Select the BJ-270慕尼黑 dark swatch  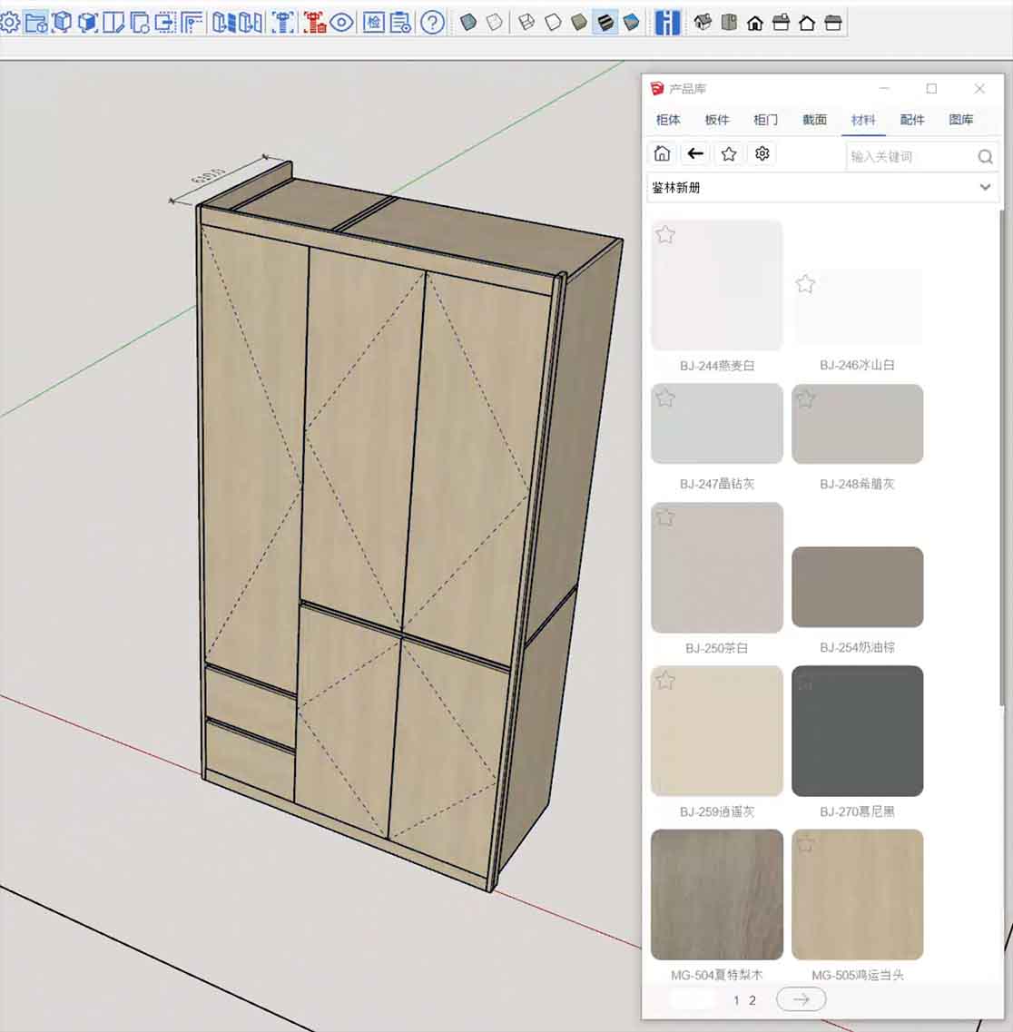[857, 731]
